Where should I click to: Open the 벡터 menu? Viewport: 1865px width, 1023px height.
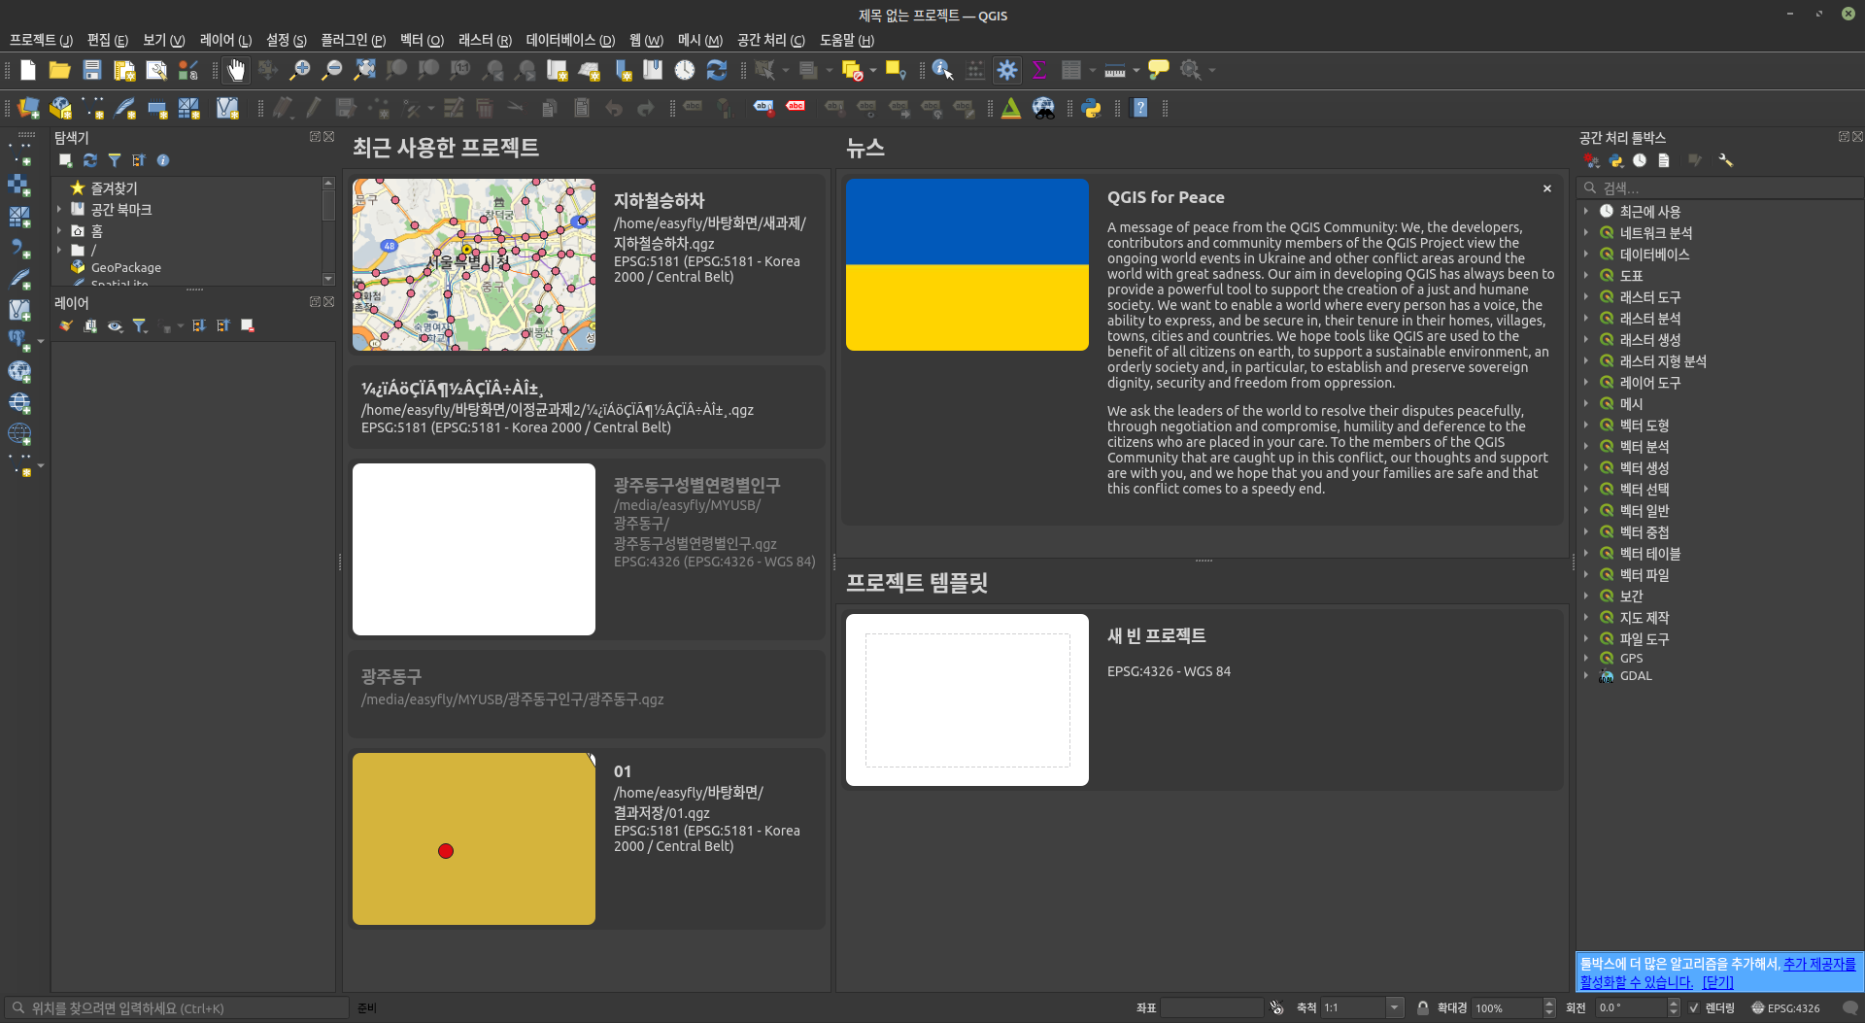pos(422,40)
